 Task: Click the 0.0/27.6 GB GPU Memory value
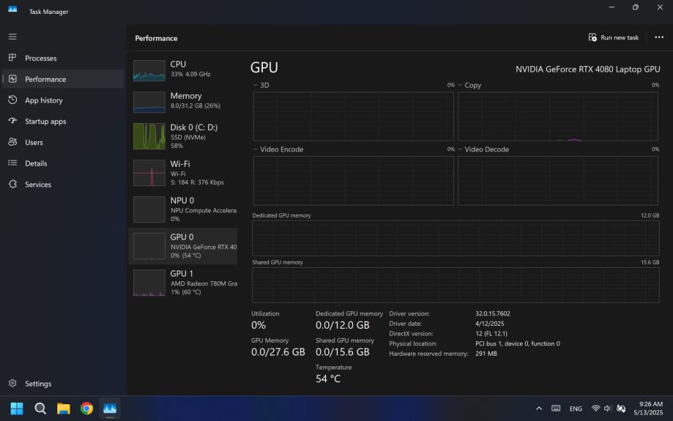(x=278, y=352)
